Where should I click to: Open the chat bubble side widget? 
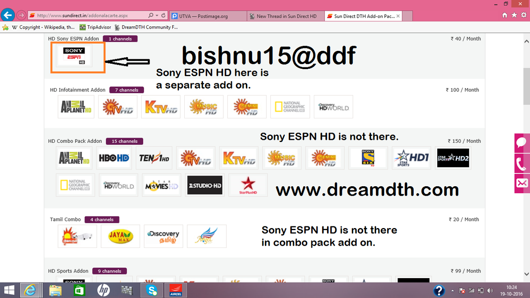[522, 143]
